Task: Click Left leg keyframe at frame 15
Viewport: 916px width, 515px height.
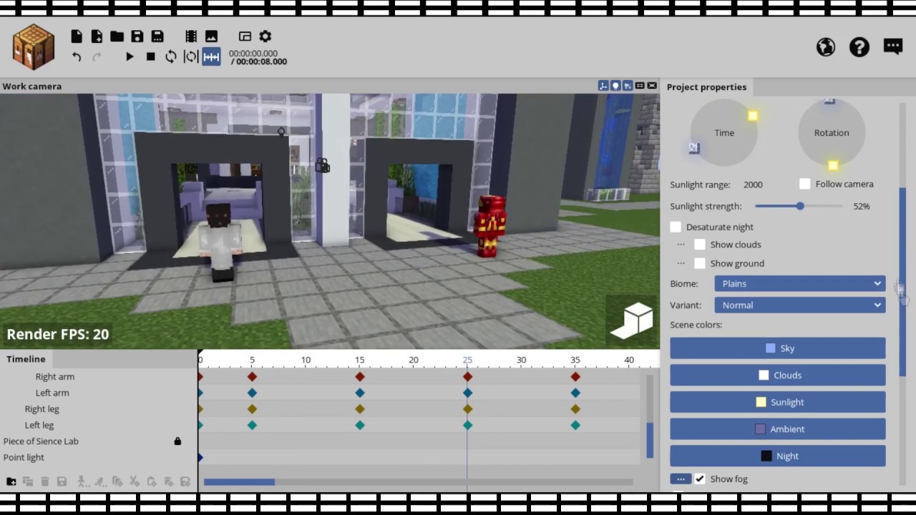Action: pyautogui.click(x=360, y=425)
